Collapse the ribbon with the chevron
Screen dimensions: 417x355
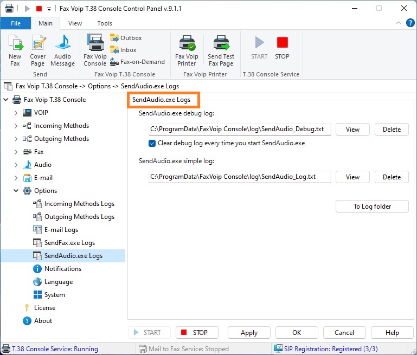399,23
